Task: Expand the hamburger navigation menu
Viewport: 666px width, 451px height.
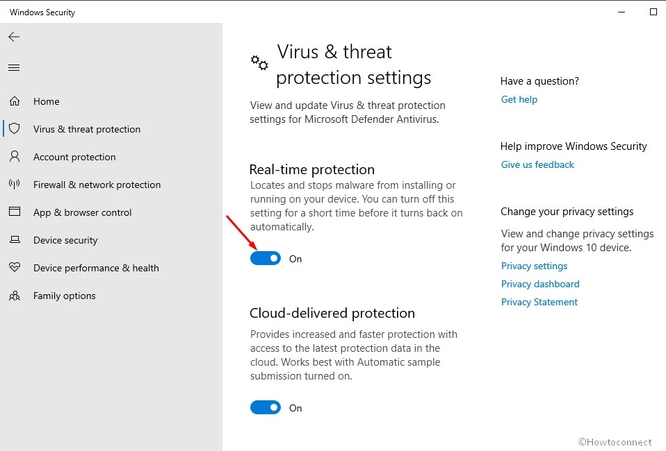Action: (x=14, y=67)
